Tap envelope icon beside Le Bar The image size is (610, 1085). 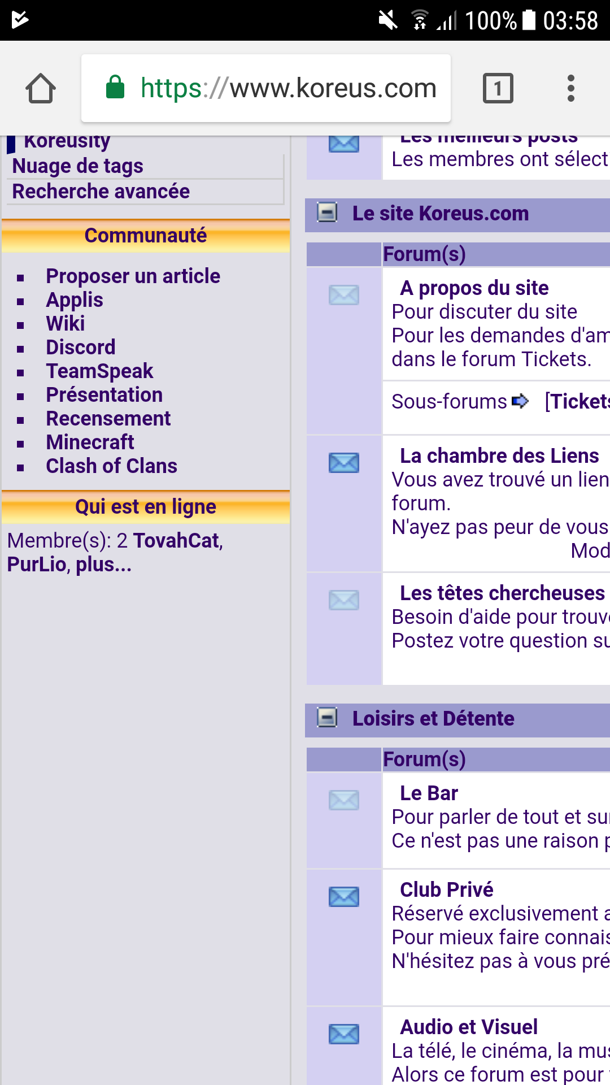[x=343, y=800]
